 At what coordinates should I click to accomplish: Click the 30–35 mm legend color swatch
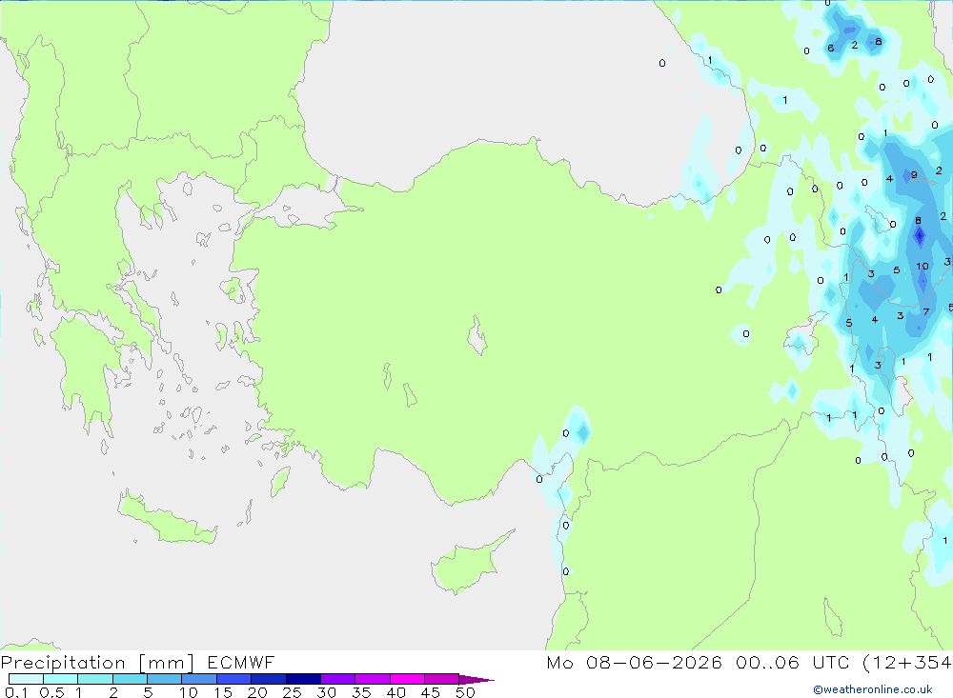click(338, 679)
